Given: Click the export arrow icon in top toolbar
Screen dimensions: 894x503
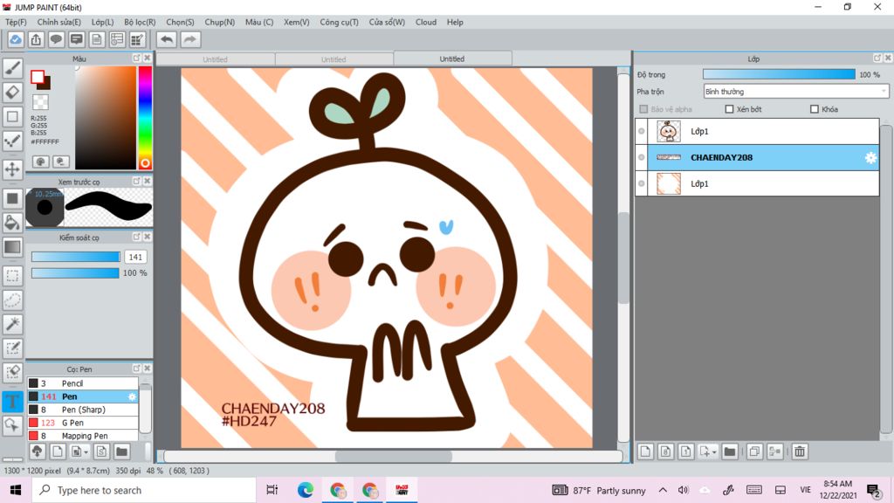Looking at the screenshot, I should [36, 39].
